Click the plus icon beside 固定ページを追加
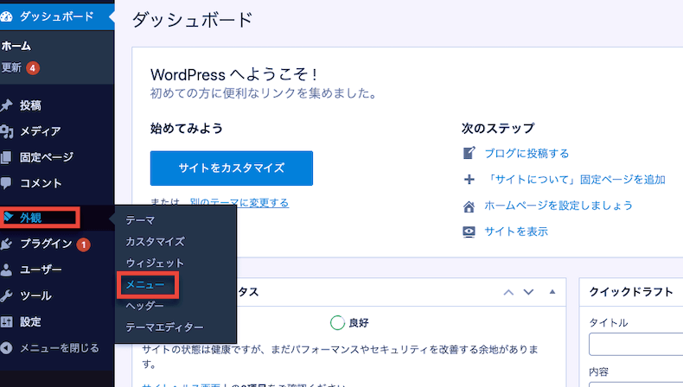The image size is (683, 387). (x=469, y=180)
